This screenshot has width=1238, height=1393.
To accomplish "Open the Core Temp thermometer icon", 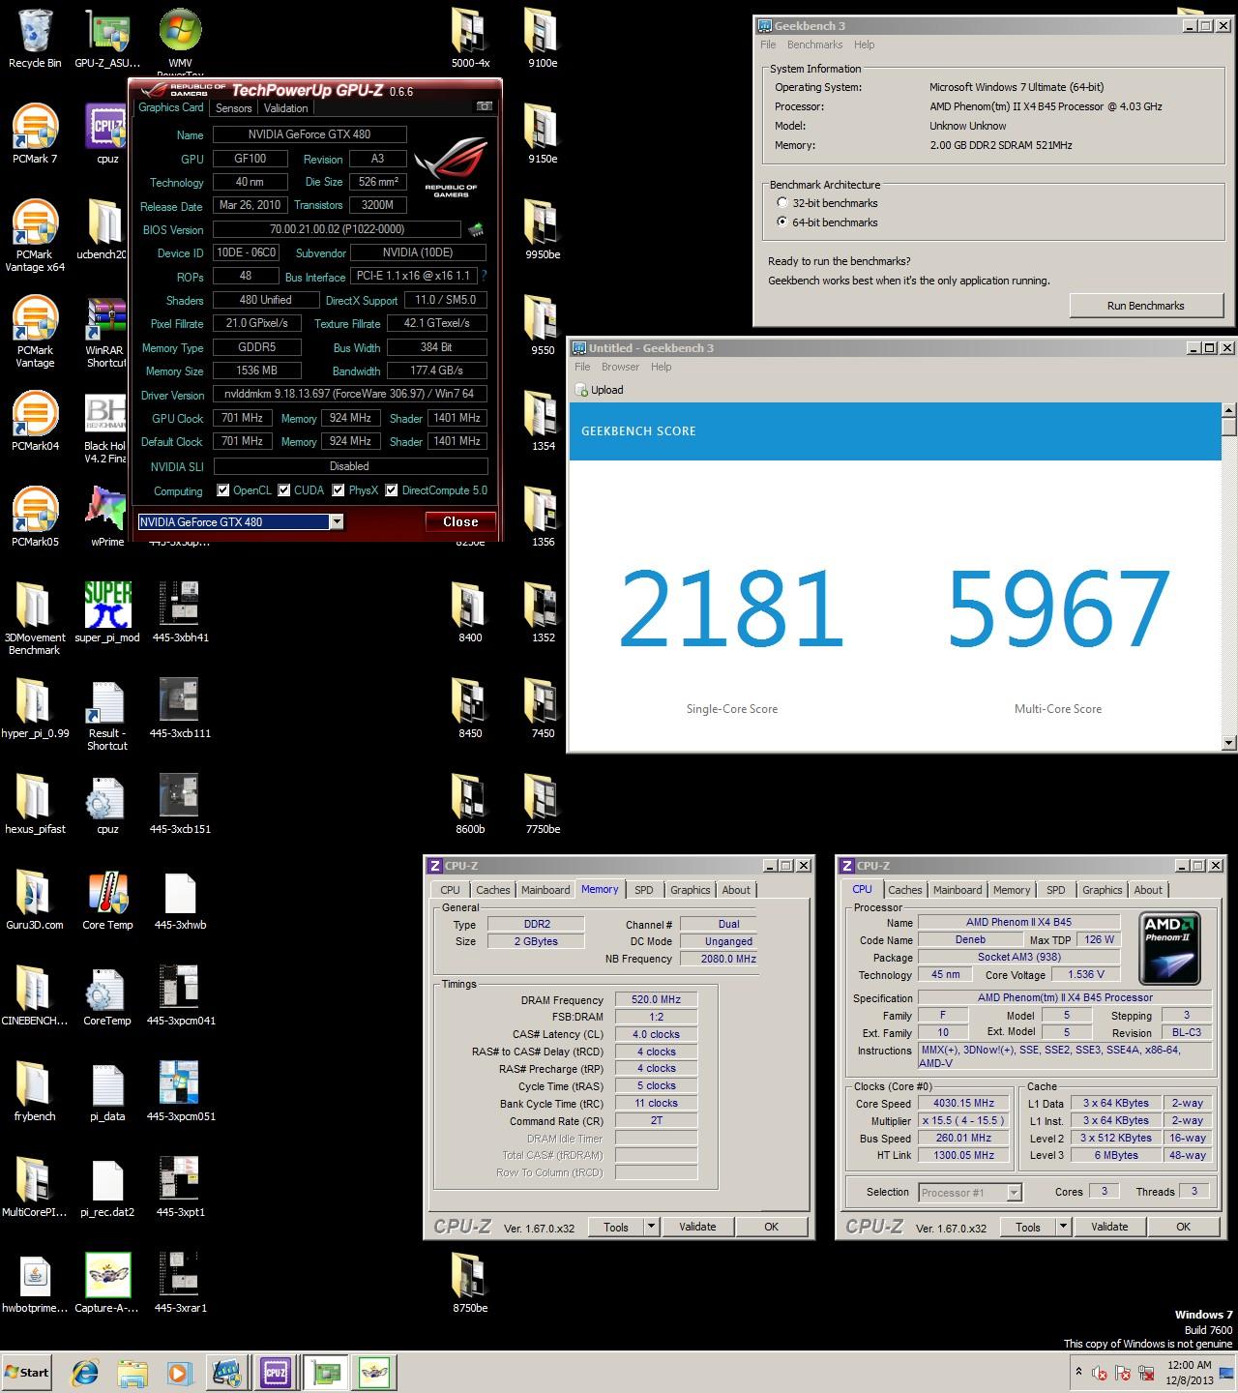I will pos(107,901).
